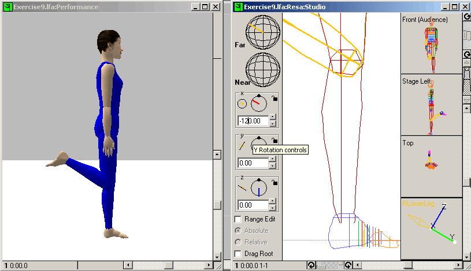Click Studio vertical scrollbar down arrow
The image size is (471, 271).
click(x=466, y=257)
